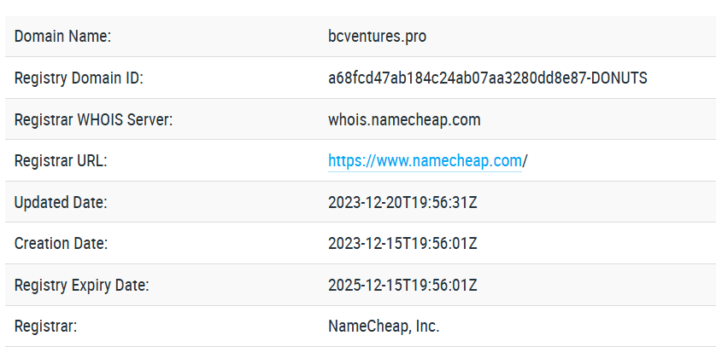Click the 'Registry Domain ID:' label

pyautogui.click(x=79, y=78)
